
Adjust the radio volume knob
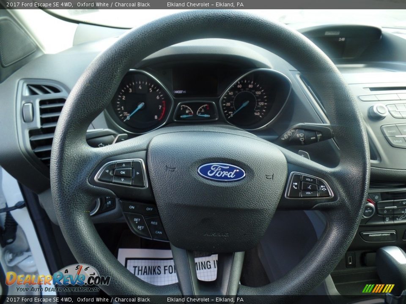tap(377, 111)
